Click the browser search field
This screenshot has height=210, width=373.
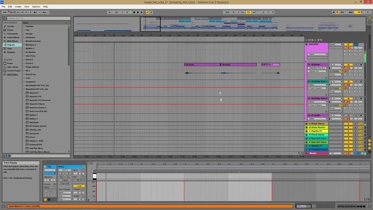[x=38, y=18]
